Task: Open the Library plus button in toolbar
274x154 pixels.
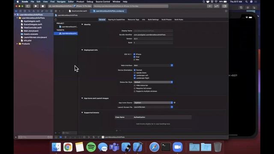Action: [x=210, y=6]
